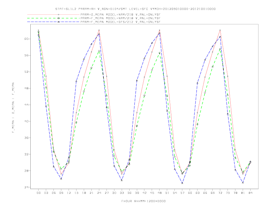Click the y-axis value 24
Screen dimensions: 273x210
(x=26, y=187)
